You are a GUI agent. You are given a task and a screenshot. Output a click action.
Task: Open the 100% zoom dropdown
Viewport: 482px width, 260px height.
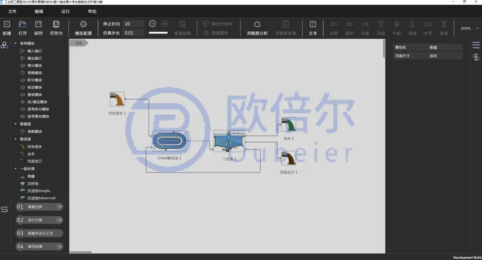(470, 28)
